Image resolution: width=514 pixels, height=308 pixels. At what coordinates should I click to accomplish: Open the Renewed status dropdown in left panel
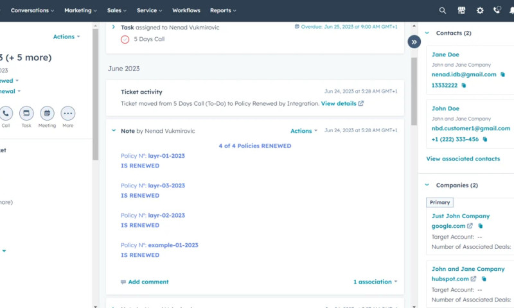point(10,80)
